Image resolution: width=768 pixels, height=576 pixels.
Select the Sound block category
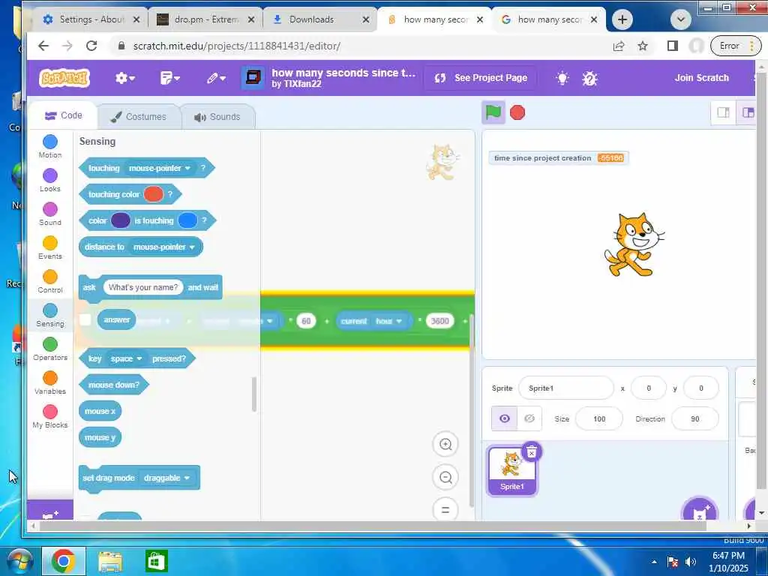50,214
